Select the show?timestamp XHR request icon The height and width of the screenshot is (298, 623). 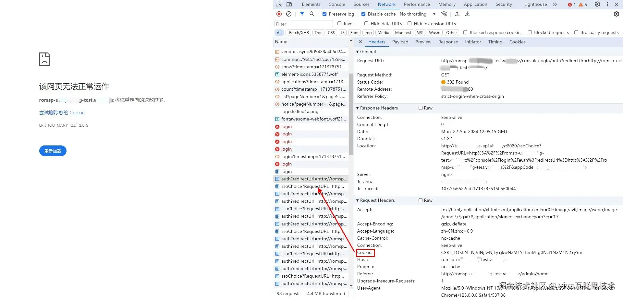pos(277,67)
